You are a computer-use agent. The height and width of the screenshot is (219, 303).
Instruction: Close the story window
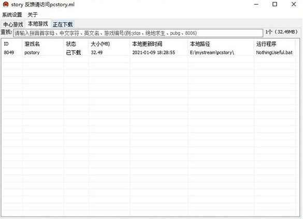pyautogui.click(x=294, y=4)
